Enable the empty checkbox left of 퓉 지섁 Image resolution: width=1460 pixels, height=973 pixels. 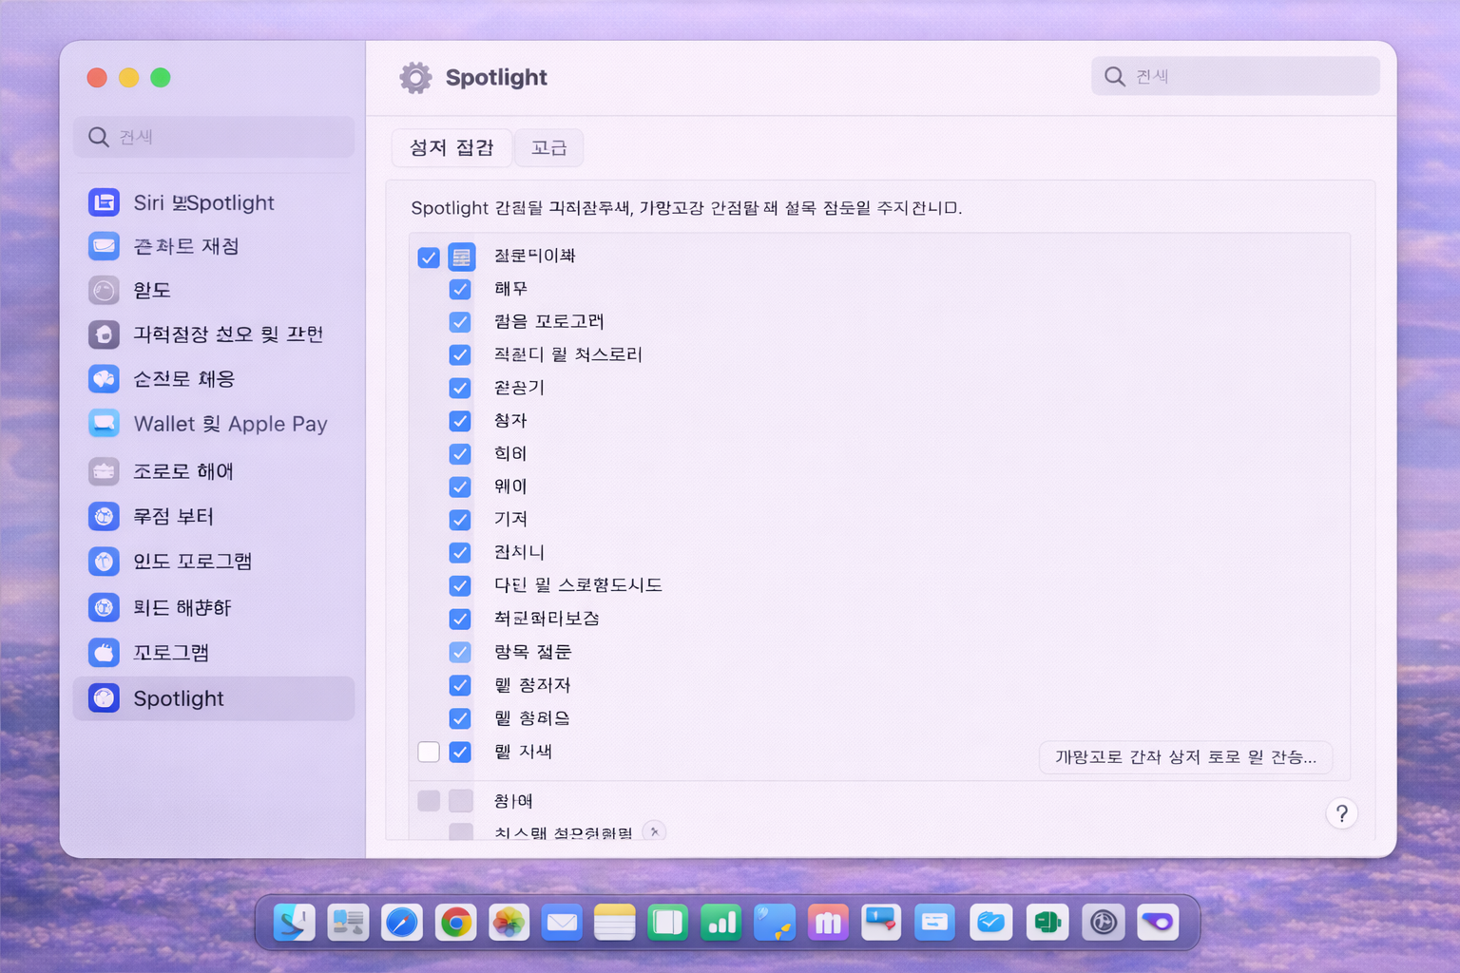429,752
